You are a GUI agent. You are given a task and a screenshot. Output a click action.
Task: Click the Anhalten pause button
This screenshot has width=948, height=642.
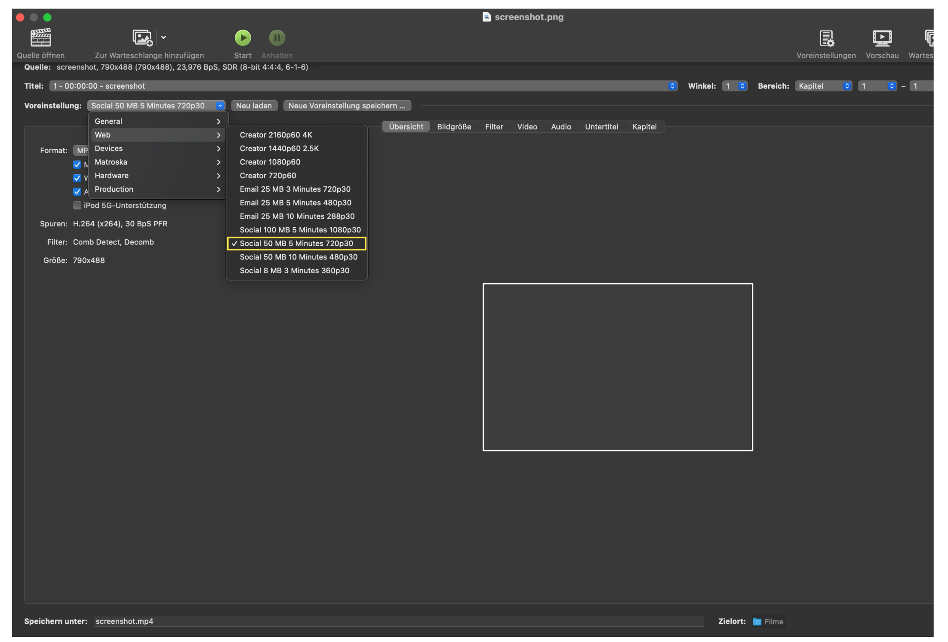(x=277, y=38)
